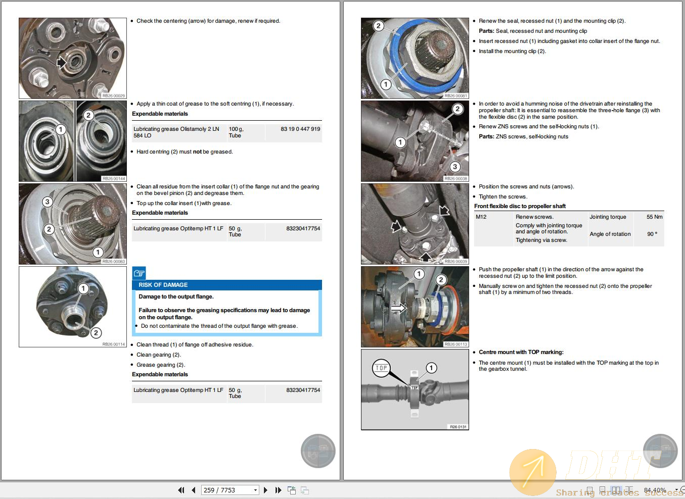The image size is (685, 499).
Task: Click 'Centre mount with TOP marking:' heading
Action: click(521, 352)
